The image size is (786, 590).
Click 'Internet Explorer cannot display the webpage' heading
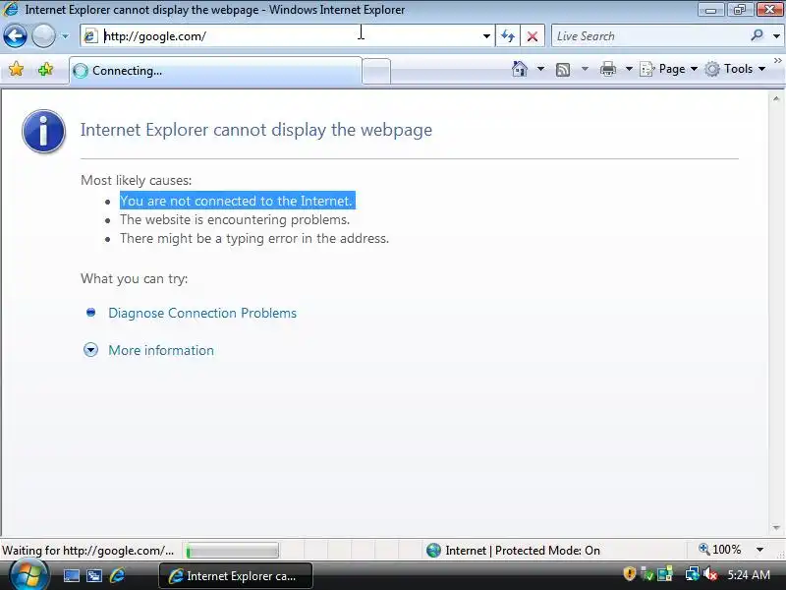coord(256,130)
